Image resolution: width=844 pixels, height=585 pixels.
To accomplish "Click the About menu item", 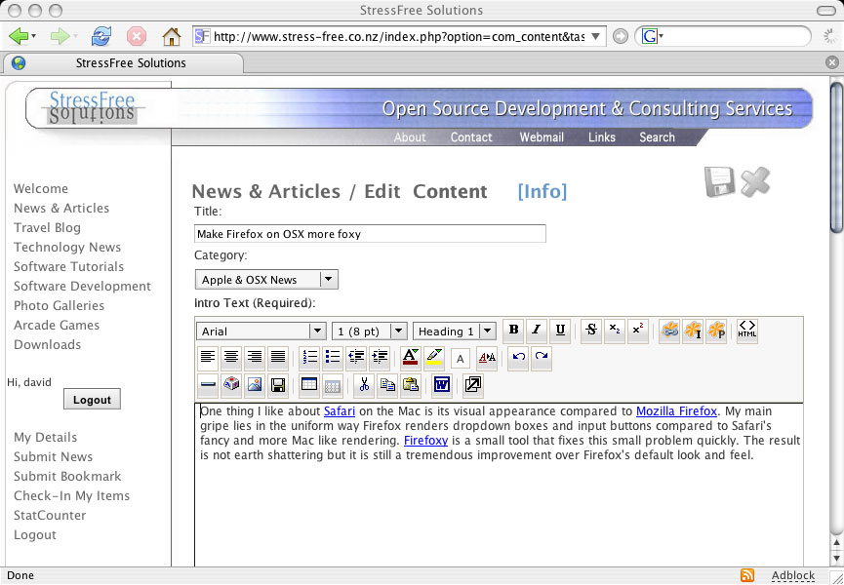I will pyautogui.click(x=410, y=137).
